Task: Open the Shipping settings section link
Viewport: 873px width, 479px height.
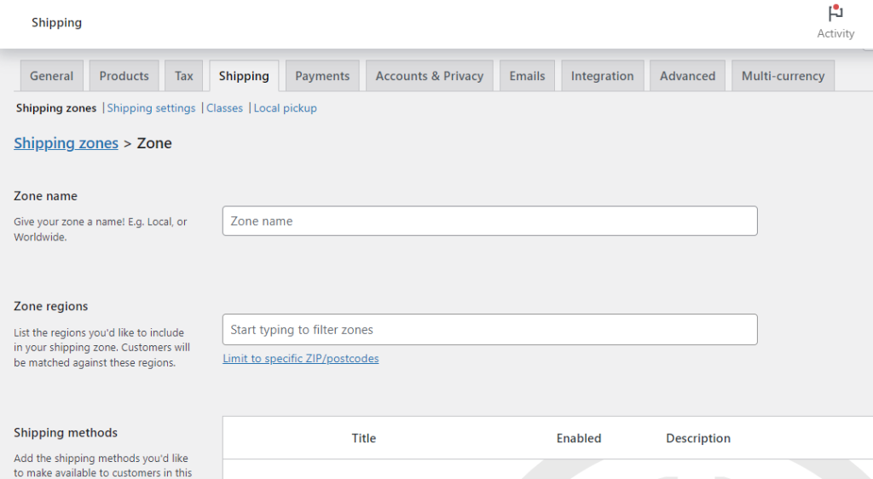Action: 151,108
